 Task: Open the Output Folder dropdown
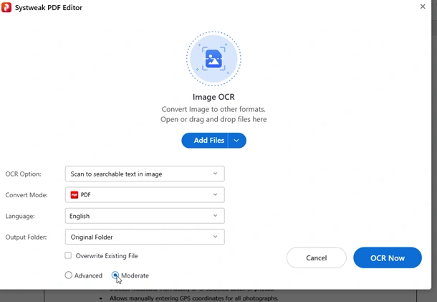[145, 237]
